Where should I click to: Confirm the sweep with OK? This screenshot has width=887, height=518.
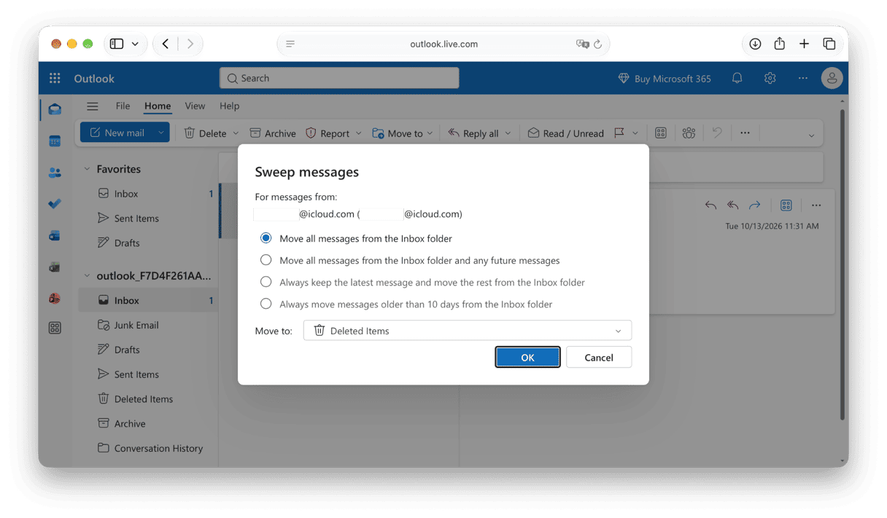click(x=527, y=357)
